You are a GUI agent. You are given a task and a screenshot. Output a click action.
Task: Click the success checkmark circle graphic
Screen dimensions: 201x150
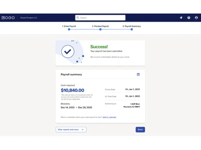[68, 52]
